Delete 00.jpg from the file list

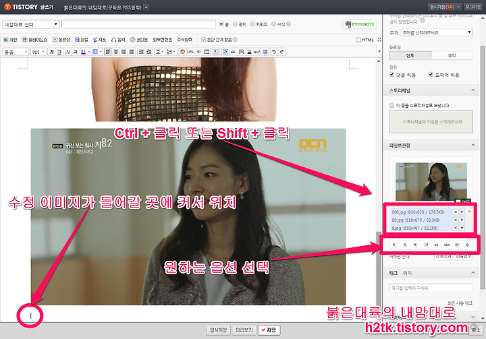tap(456, 220)
